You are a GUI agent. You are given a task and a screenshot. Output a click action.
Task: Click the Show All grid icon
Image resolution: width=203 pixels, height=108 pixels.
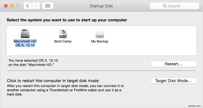click(x=47, y=6)
